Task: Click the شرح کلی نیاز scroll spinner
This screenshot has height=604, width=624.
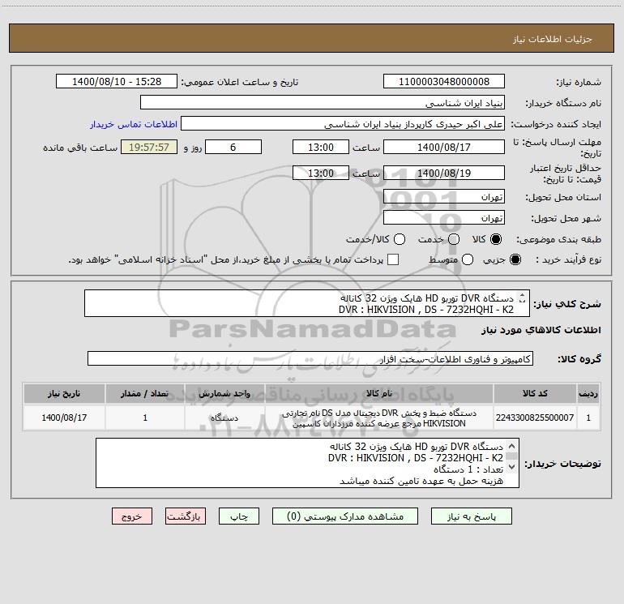Action: (523, 298)
